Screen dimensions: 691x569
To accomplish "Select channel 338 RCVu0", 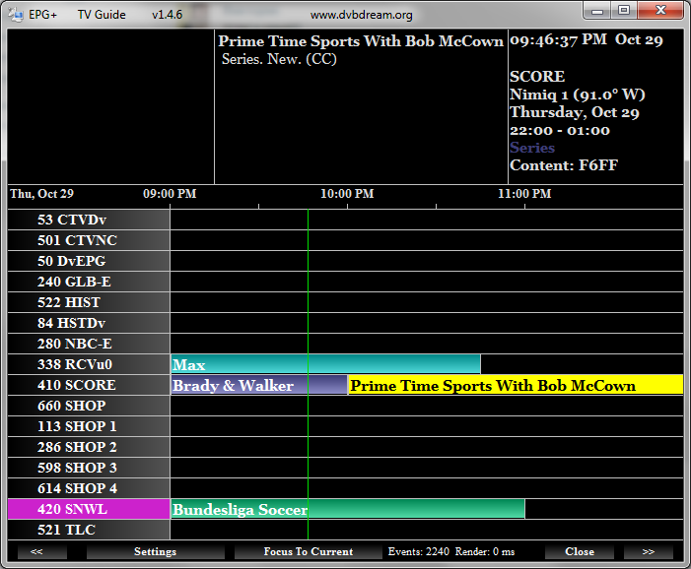I will (89, 364).
